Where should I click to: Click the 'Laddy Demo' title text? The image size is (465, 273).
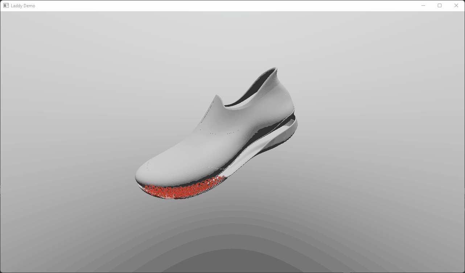[x=23, y=6]
